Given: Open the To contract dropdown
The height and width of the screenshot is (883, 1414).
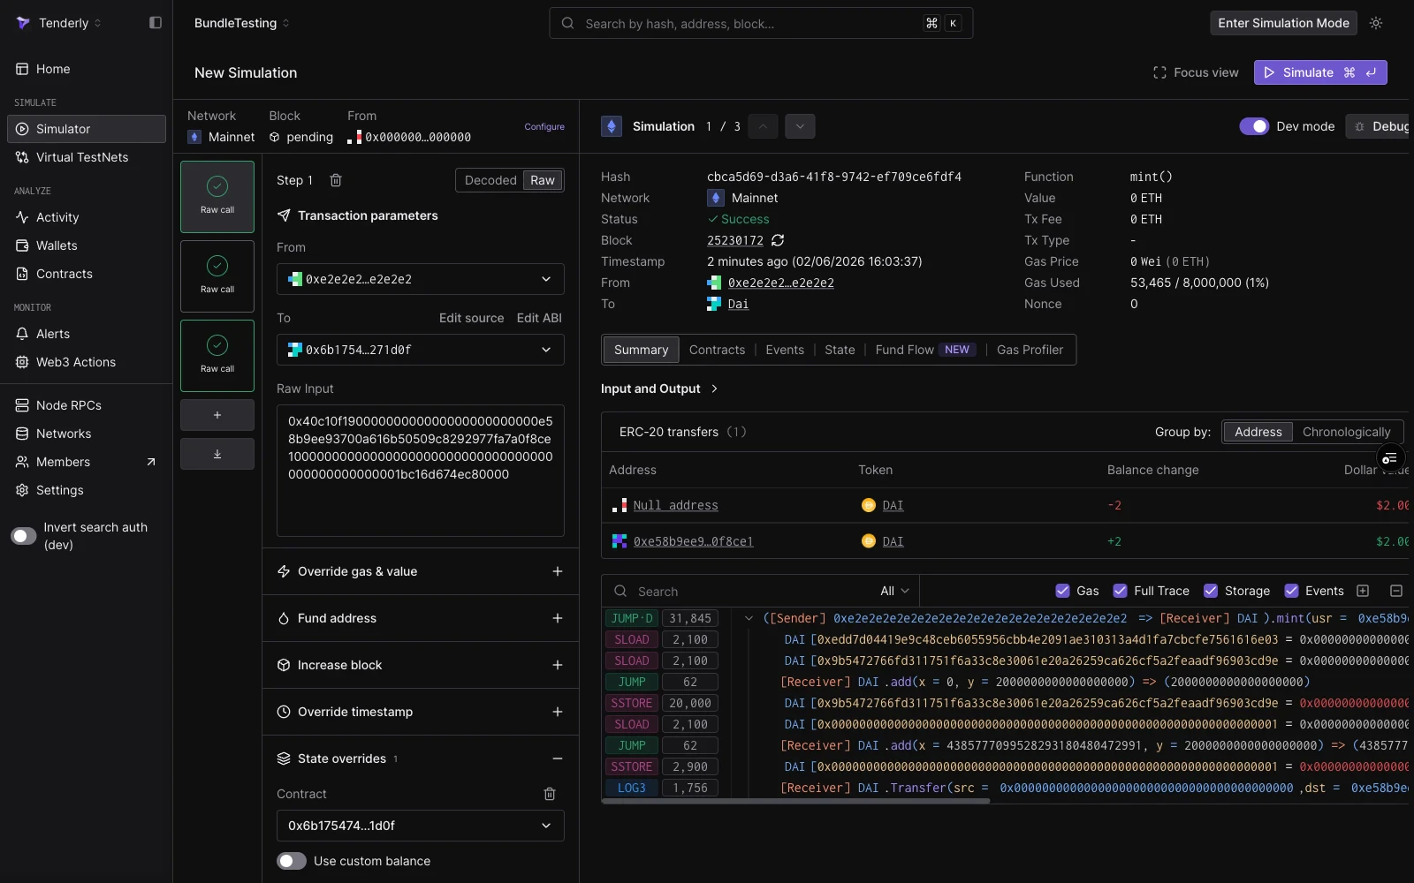Looking at the screenshot, I should (421, 350).
